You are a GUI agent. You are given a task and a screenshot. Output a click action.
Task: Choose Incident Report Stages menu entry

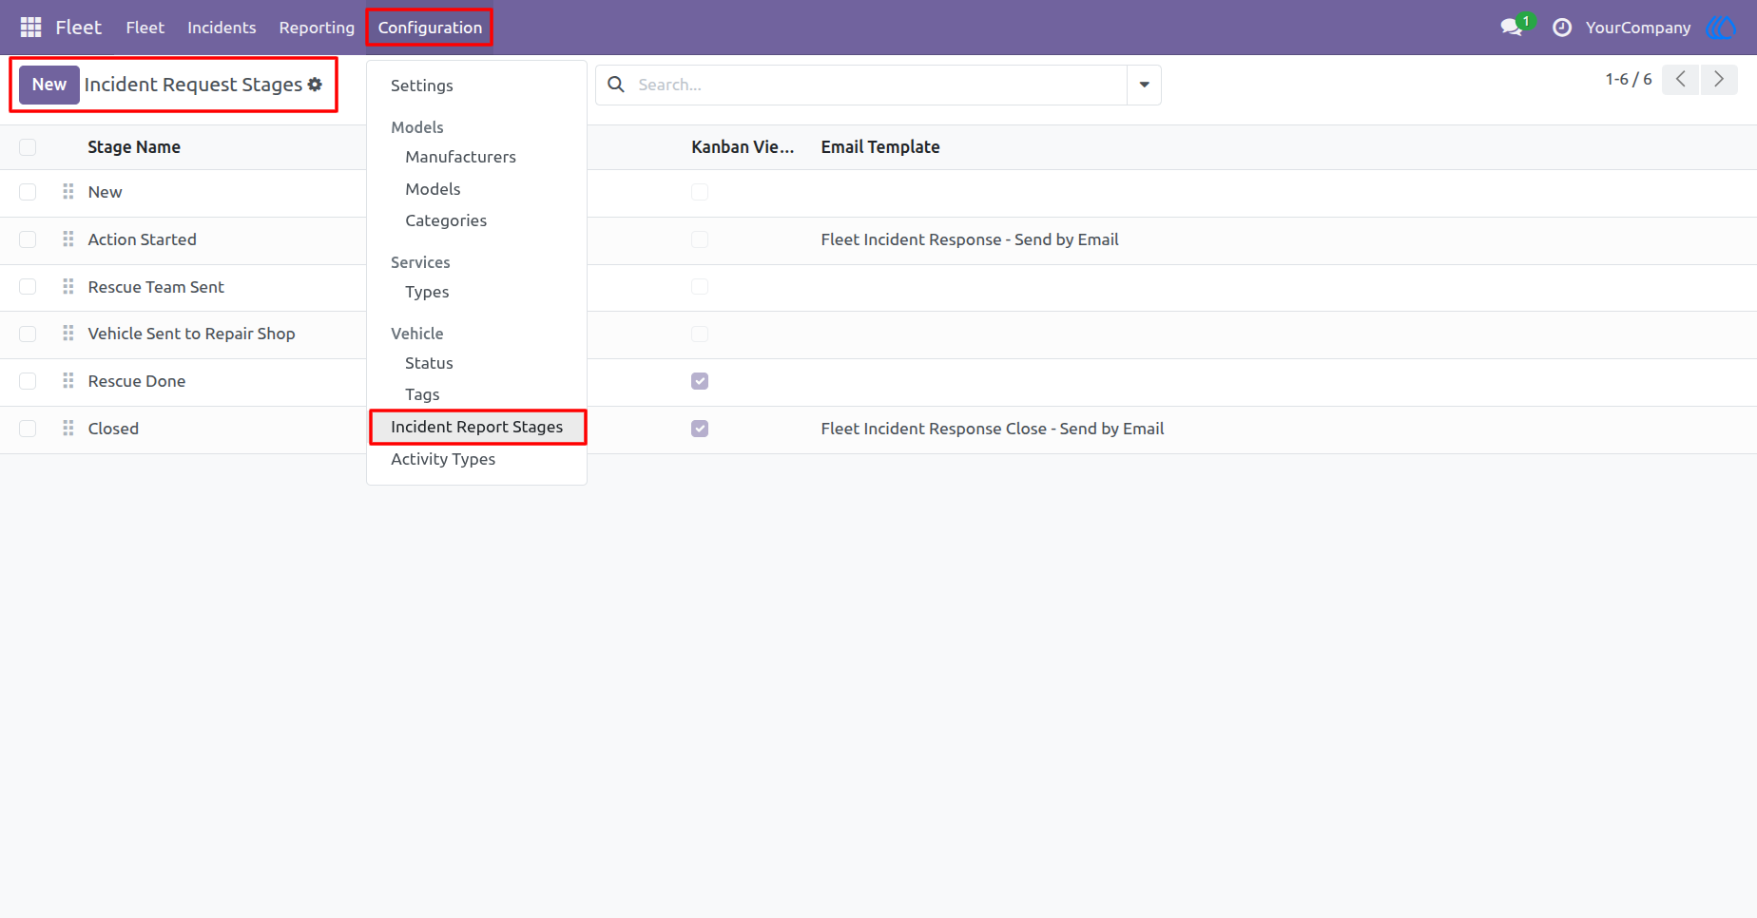tap(477, 427)
